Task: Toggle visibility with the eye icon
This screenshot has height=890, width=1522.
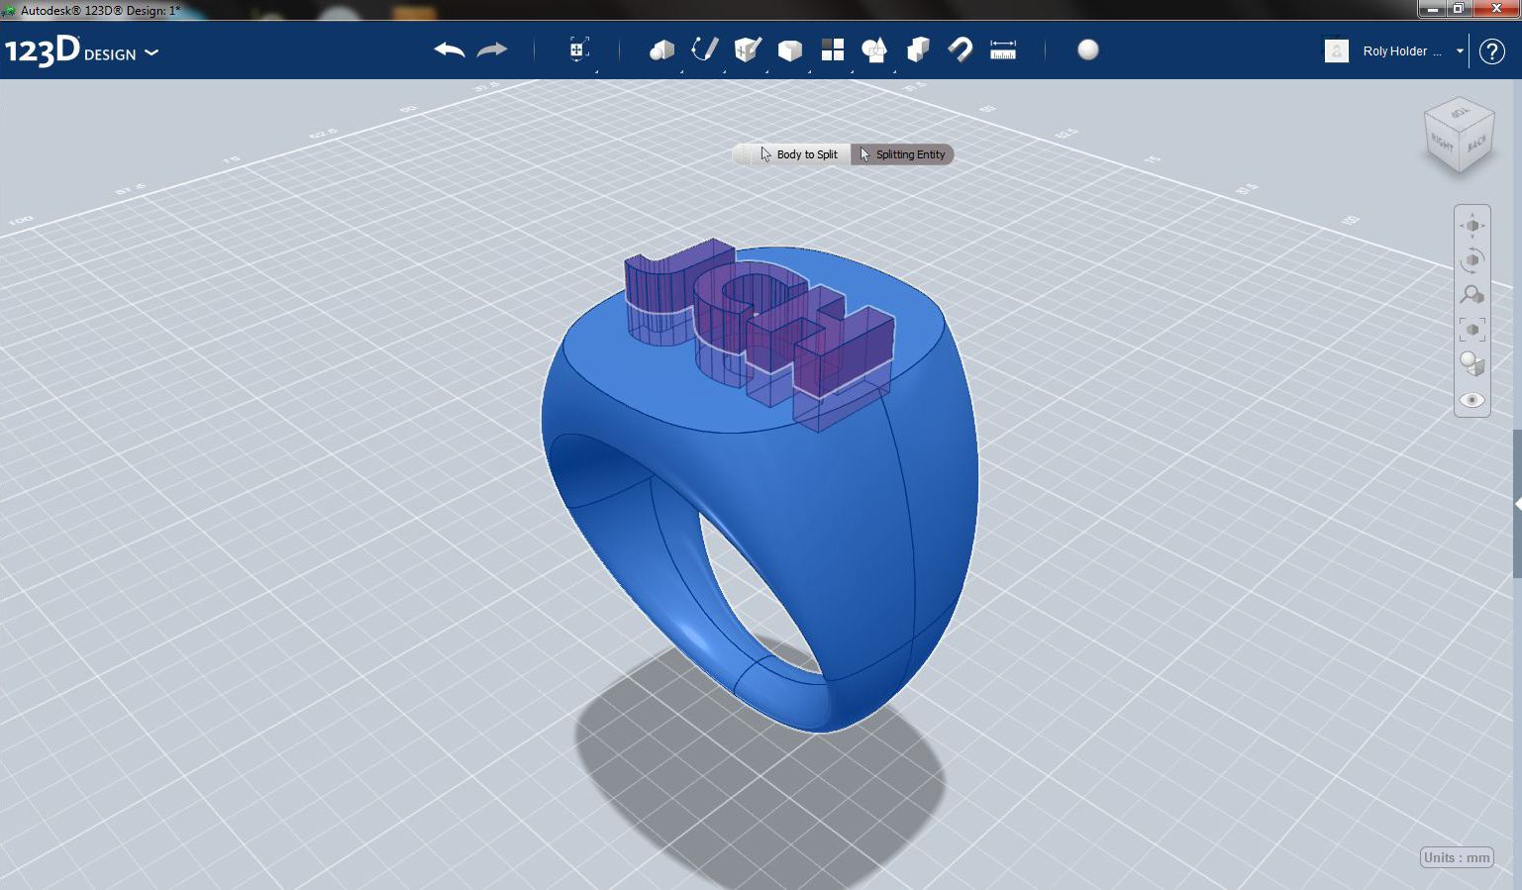Action: (x=1471, y=400)
